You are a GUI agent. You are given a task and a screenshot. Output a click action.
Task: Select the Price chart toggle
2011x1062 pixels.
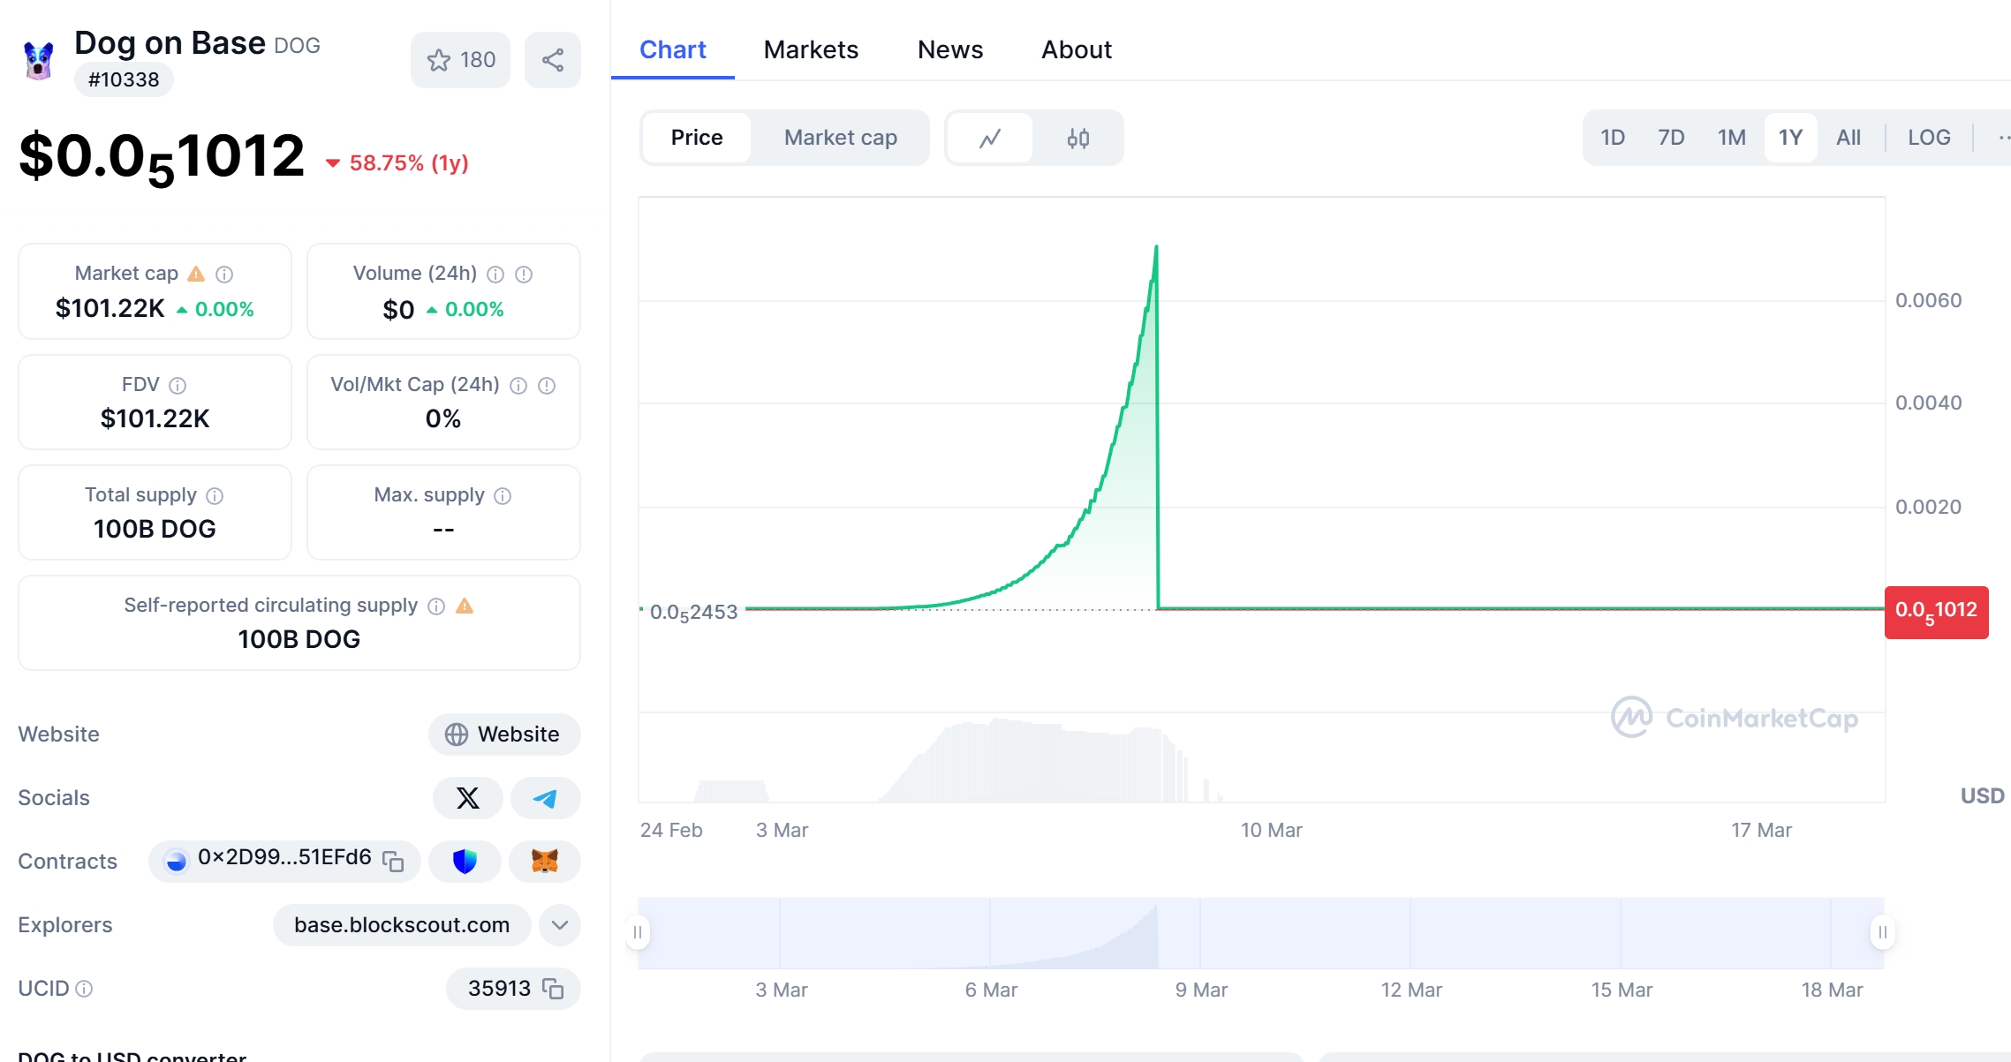pos(697,138)
